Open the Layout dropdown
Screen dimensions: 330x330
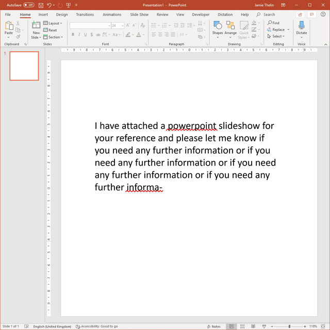53,23
